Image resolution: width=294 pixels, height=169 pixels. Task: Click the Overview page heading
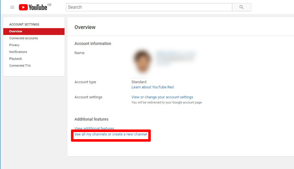[85, 27]
